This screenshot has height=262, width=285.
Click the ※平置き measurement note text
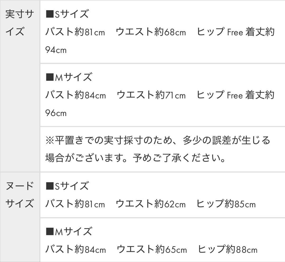(x=158, y=141)
